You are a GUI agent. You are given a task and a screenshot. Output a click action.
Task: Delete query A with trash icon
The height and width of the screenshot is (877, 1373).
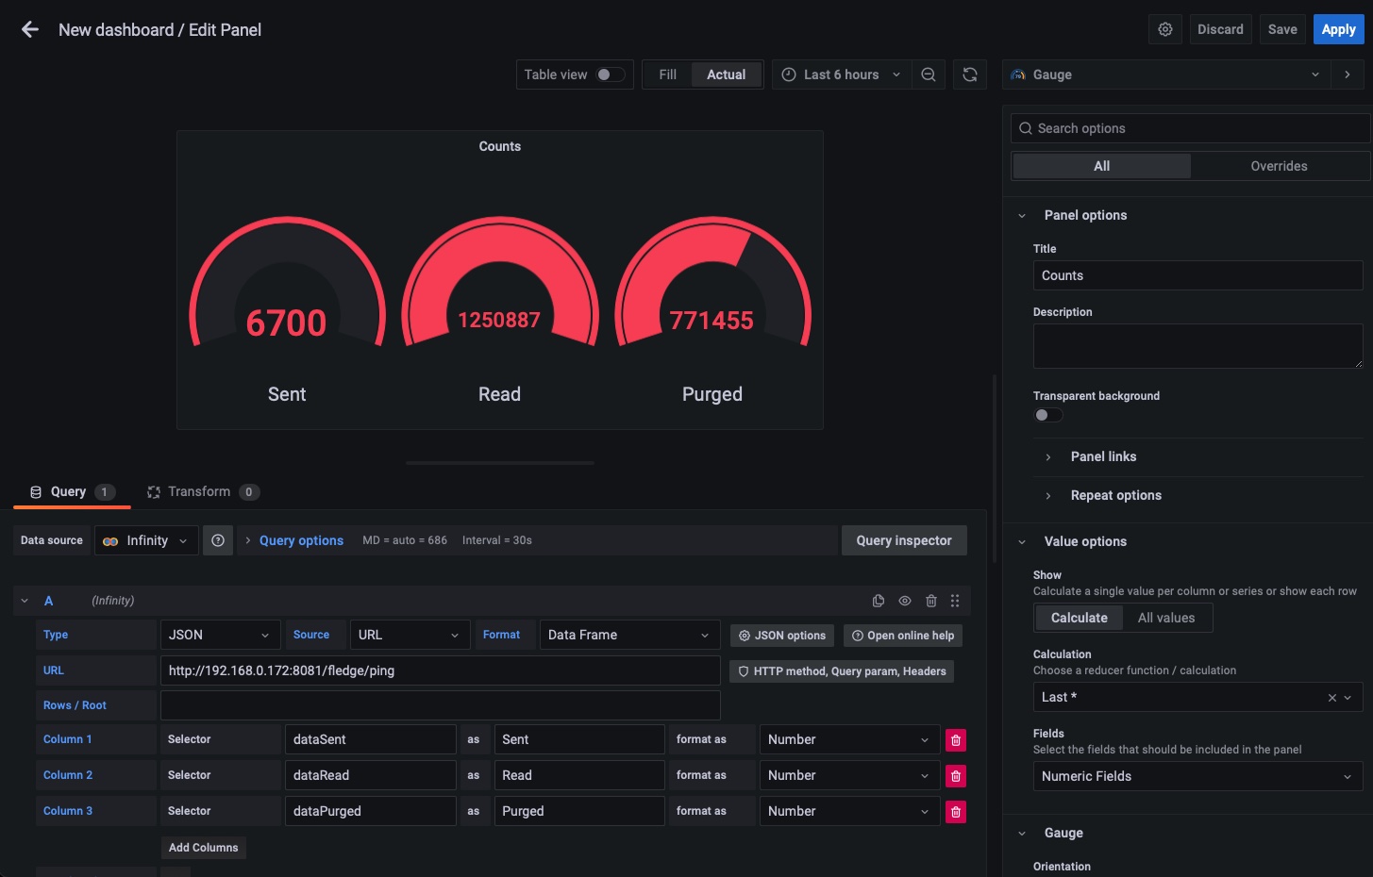(931, 601)
